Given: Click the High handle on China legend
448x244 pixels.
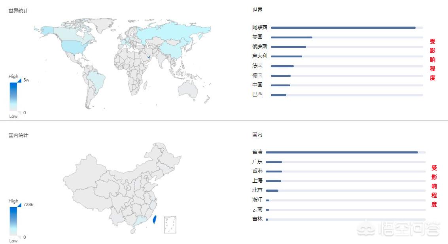Looking at the screenshot, I should [x=19, y=205].
